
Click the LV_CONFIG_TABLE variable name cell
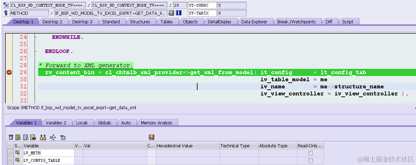click(x=49, y=160)
